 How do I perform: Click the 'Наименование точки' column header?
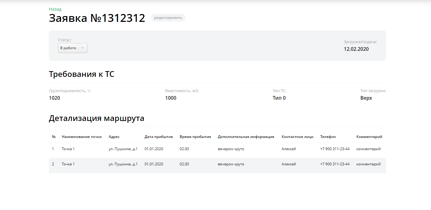click(x=82, y=137)
